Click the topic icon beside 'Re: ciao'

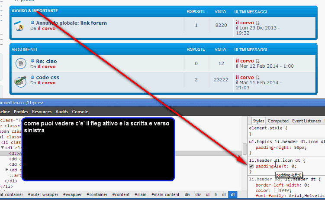coord(21,63)
